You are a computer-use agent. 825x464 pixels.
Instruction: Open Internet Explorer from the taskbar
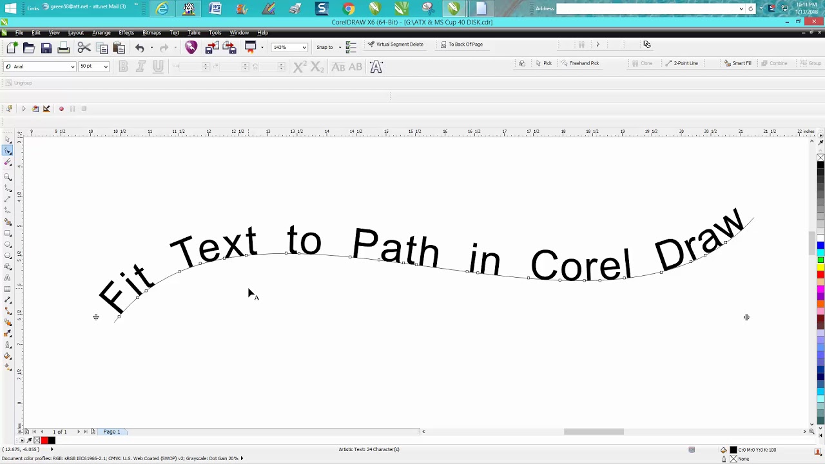162,8
